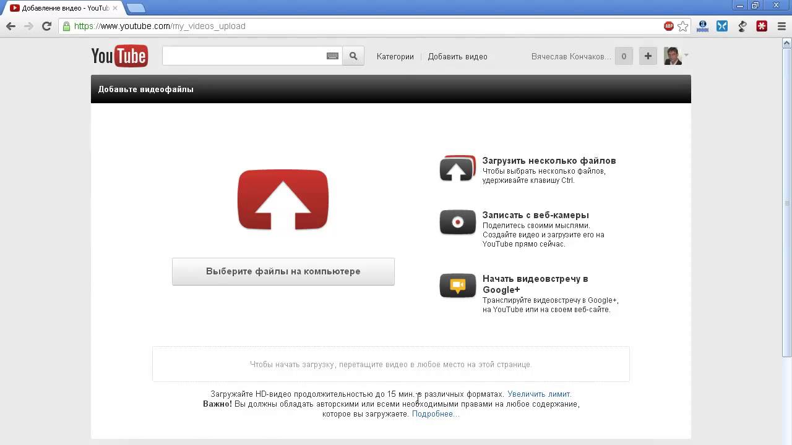Click the Adblock Plus icon in address bar
This screenshot has height=445, width=792.
(x=669, y=26)
